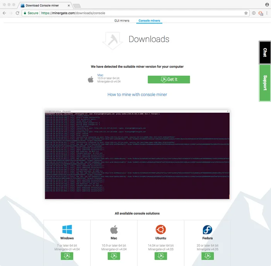
Task: Switch to the GUI miners tab
Action: pos(122,20)
